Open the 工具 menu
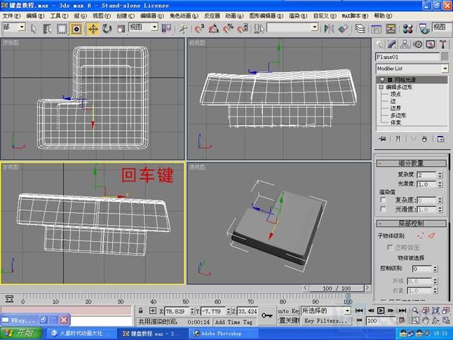 pos(59,16)
